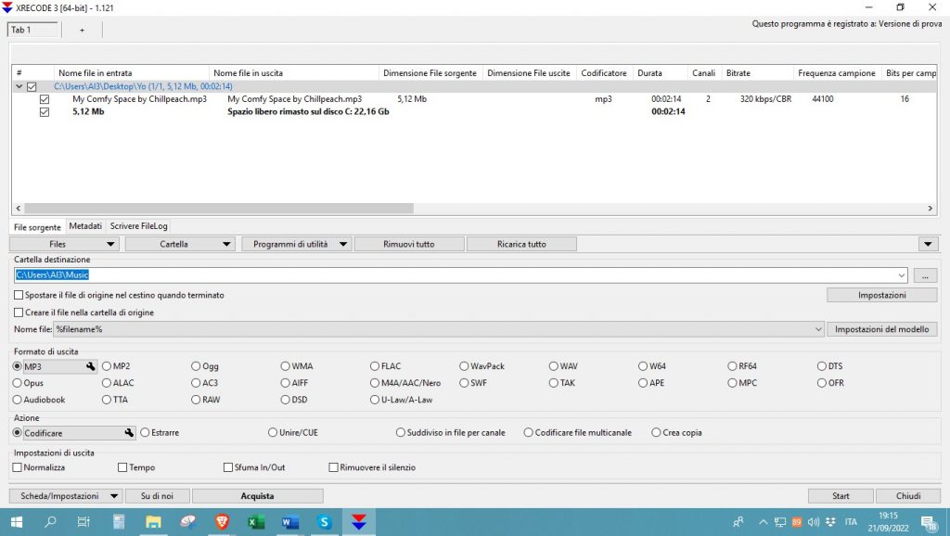Open Skype from the taskbar
The width and height of the screenshot is (950, 536).
[x=324, y=522]
